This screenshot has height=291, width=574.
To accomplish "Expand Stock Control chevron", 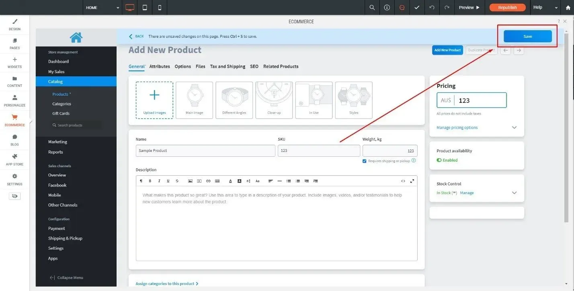I will [514, 193].
